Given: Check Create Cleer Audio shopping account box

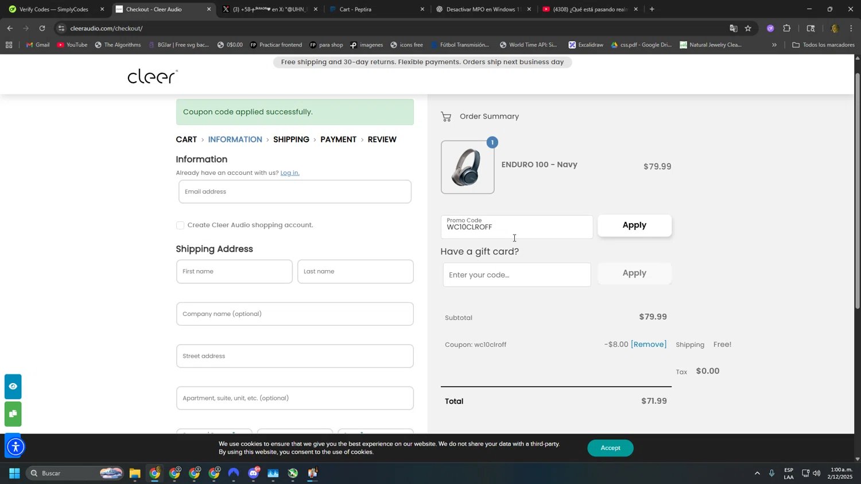Looking at the screenshot, I should point(180,225).
